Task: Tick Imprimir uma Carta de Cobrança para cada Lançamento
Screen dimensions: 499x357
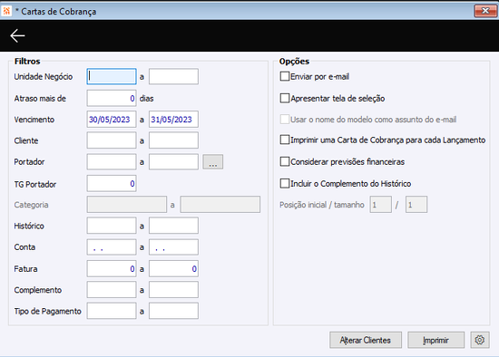Action: click(285, 140)
